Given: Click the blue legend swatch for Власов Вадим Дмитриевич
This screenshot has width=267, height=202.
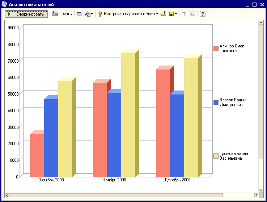Looking at the screenshot, I should 216,102.
